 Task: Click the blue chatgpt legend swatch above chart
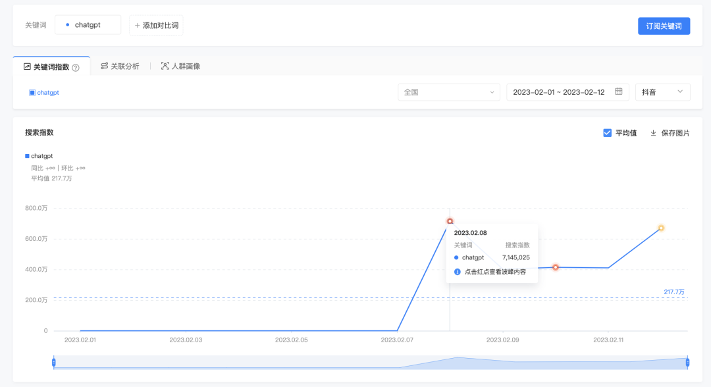click(27, 156)
